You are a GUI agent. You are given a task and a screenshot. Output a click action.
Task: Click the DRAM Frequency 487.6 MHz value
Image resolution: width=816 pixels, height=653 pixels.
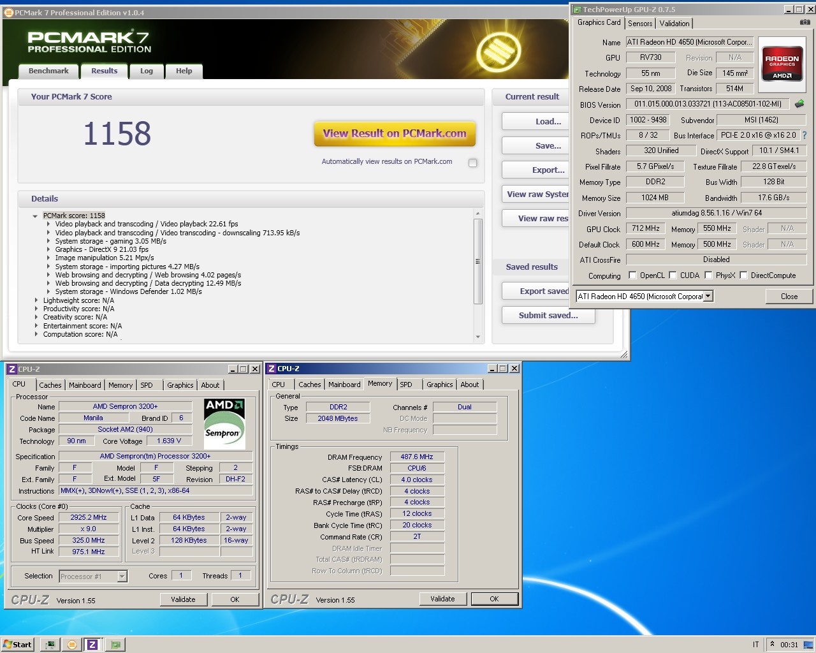point(417,457)
